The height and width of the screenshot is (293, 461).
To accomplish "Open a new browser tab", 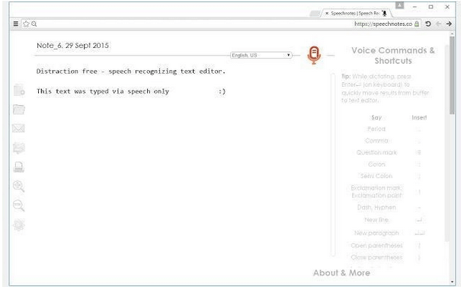I will [315, 14].
